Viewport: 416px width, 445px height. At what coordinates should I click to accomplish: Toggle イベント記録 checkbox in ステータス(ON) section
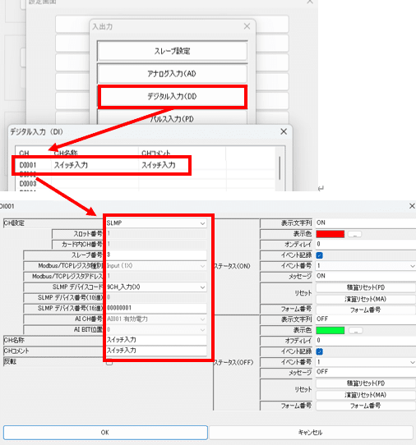pos(319,255)
